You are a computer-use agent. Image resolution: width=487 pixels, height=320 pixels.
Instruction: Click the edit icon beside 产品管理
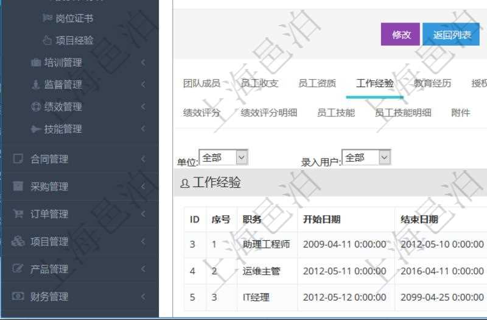[x=18, y=268]
